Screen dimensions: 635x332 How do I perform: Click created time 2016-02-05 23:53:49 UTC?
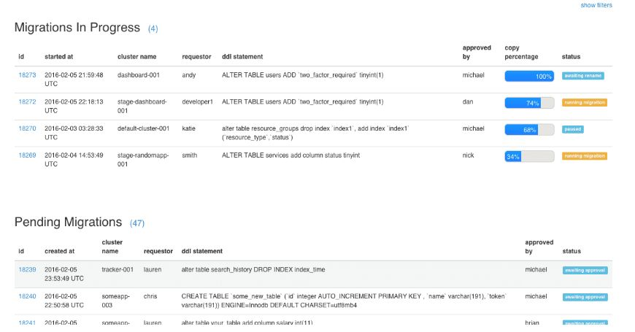point(64,274)
